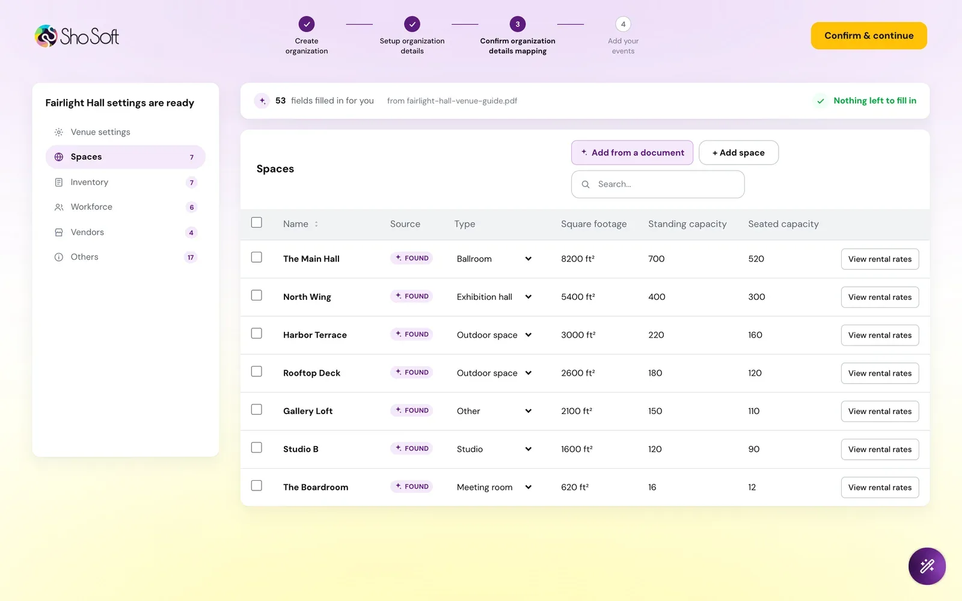Click the Create organization completed step circle
The image size is (962, 601).
click(x=307, y=24)
